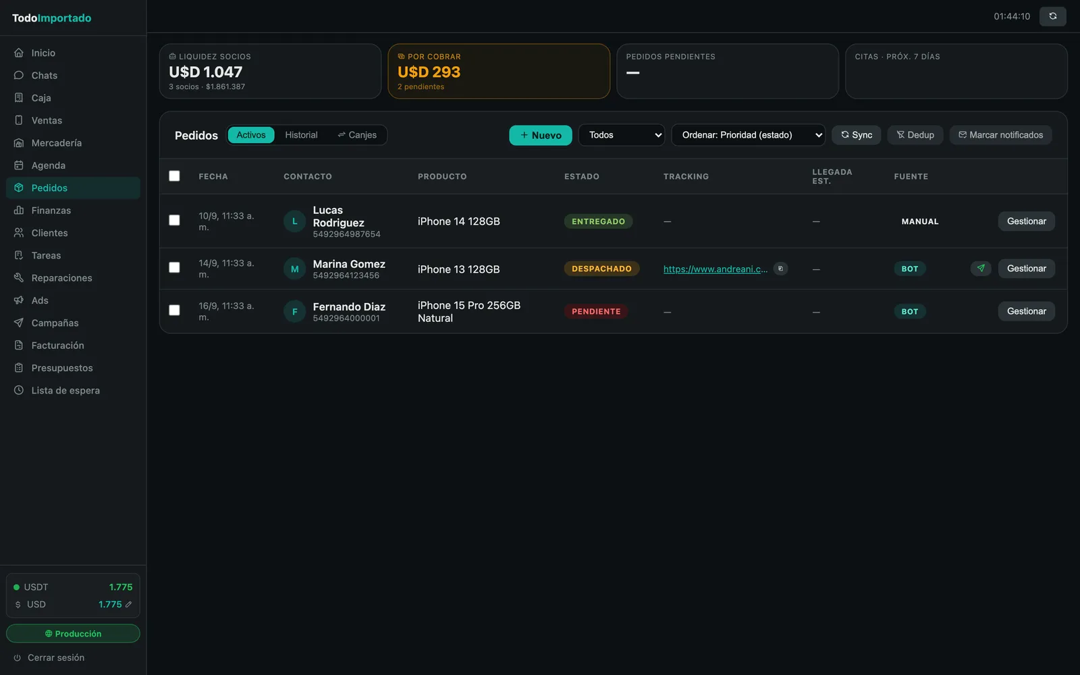Open Ventas in the sidebar
The image size is (1080, 675).
[73, 120]
